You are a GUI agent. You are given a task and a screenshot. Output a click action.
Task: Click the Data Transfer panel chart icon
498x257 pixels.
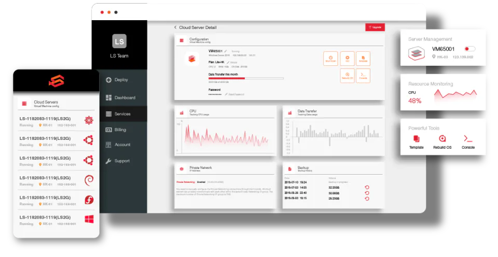point(289,112)
